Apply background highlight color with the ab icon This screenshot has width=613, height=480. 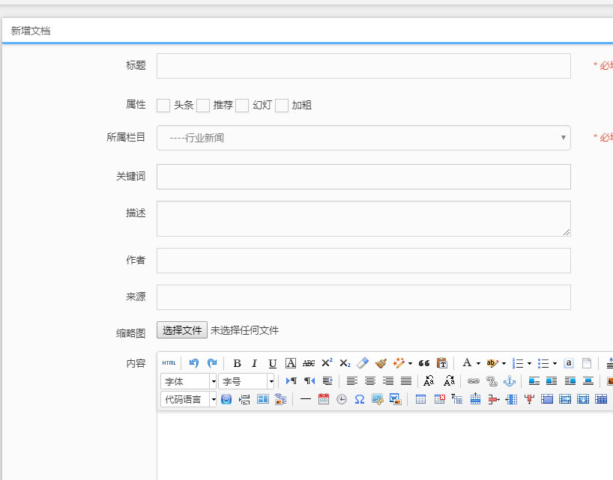[492, 363]
